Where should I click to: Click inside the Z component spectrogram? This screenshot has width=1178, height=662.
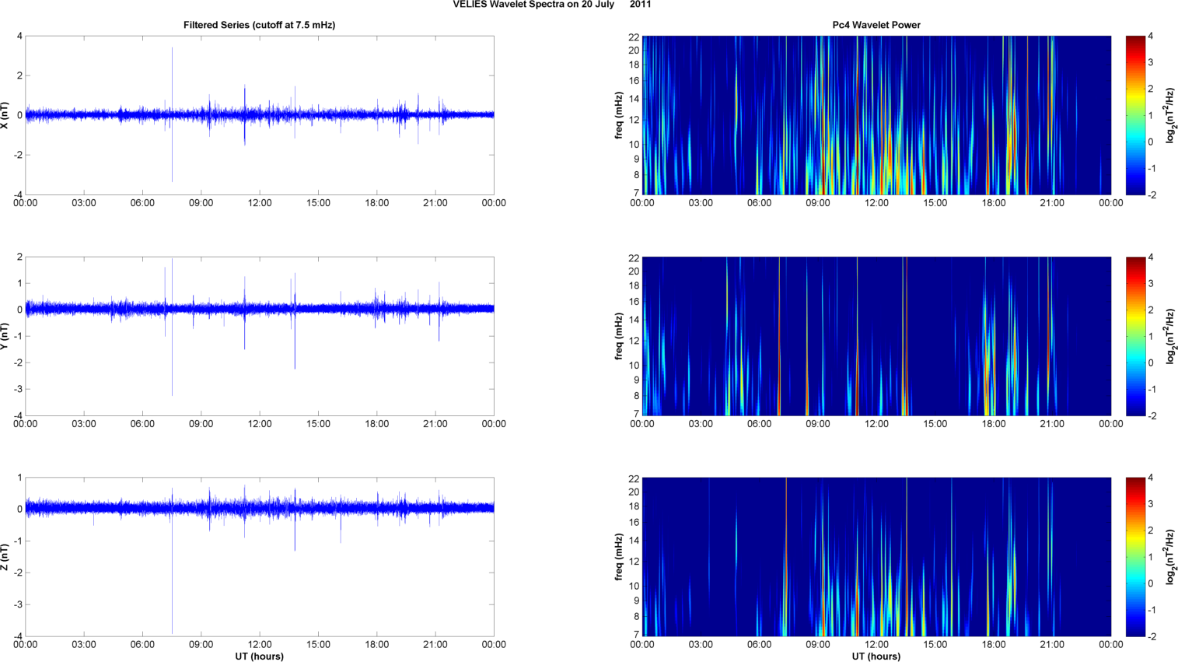(876, 557)
